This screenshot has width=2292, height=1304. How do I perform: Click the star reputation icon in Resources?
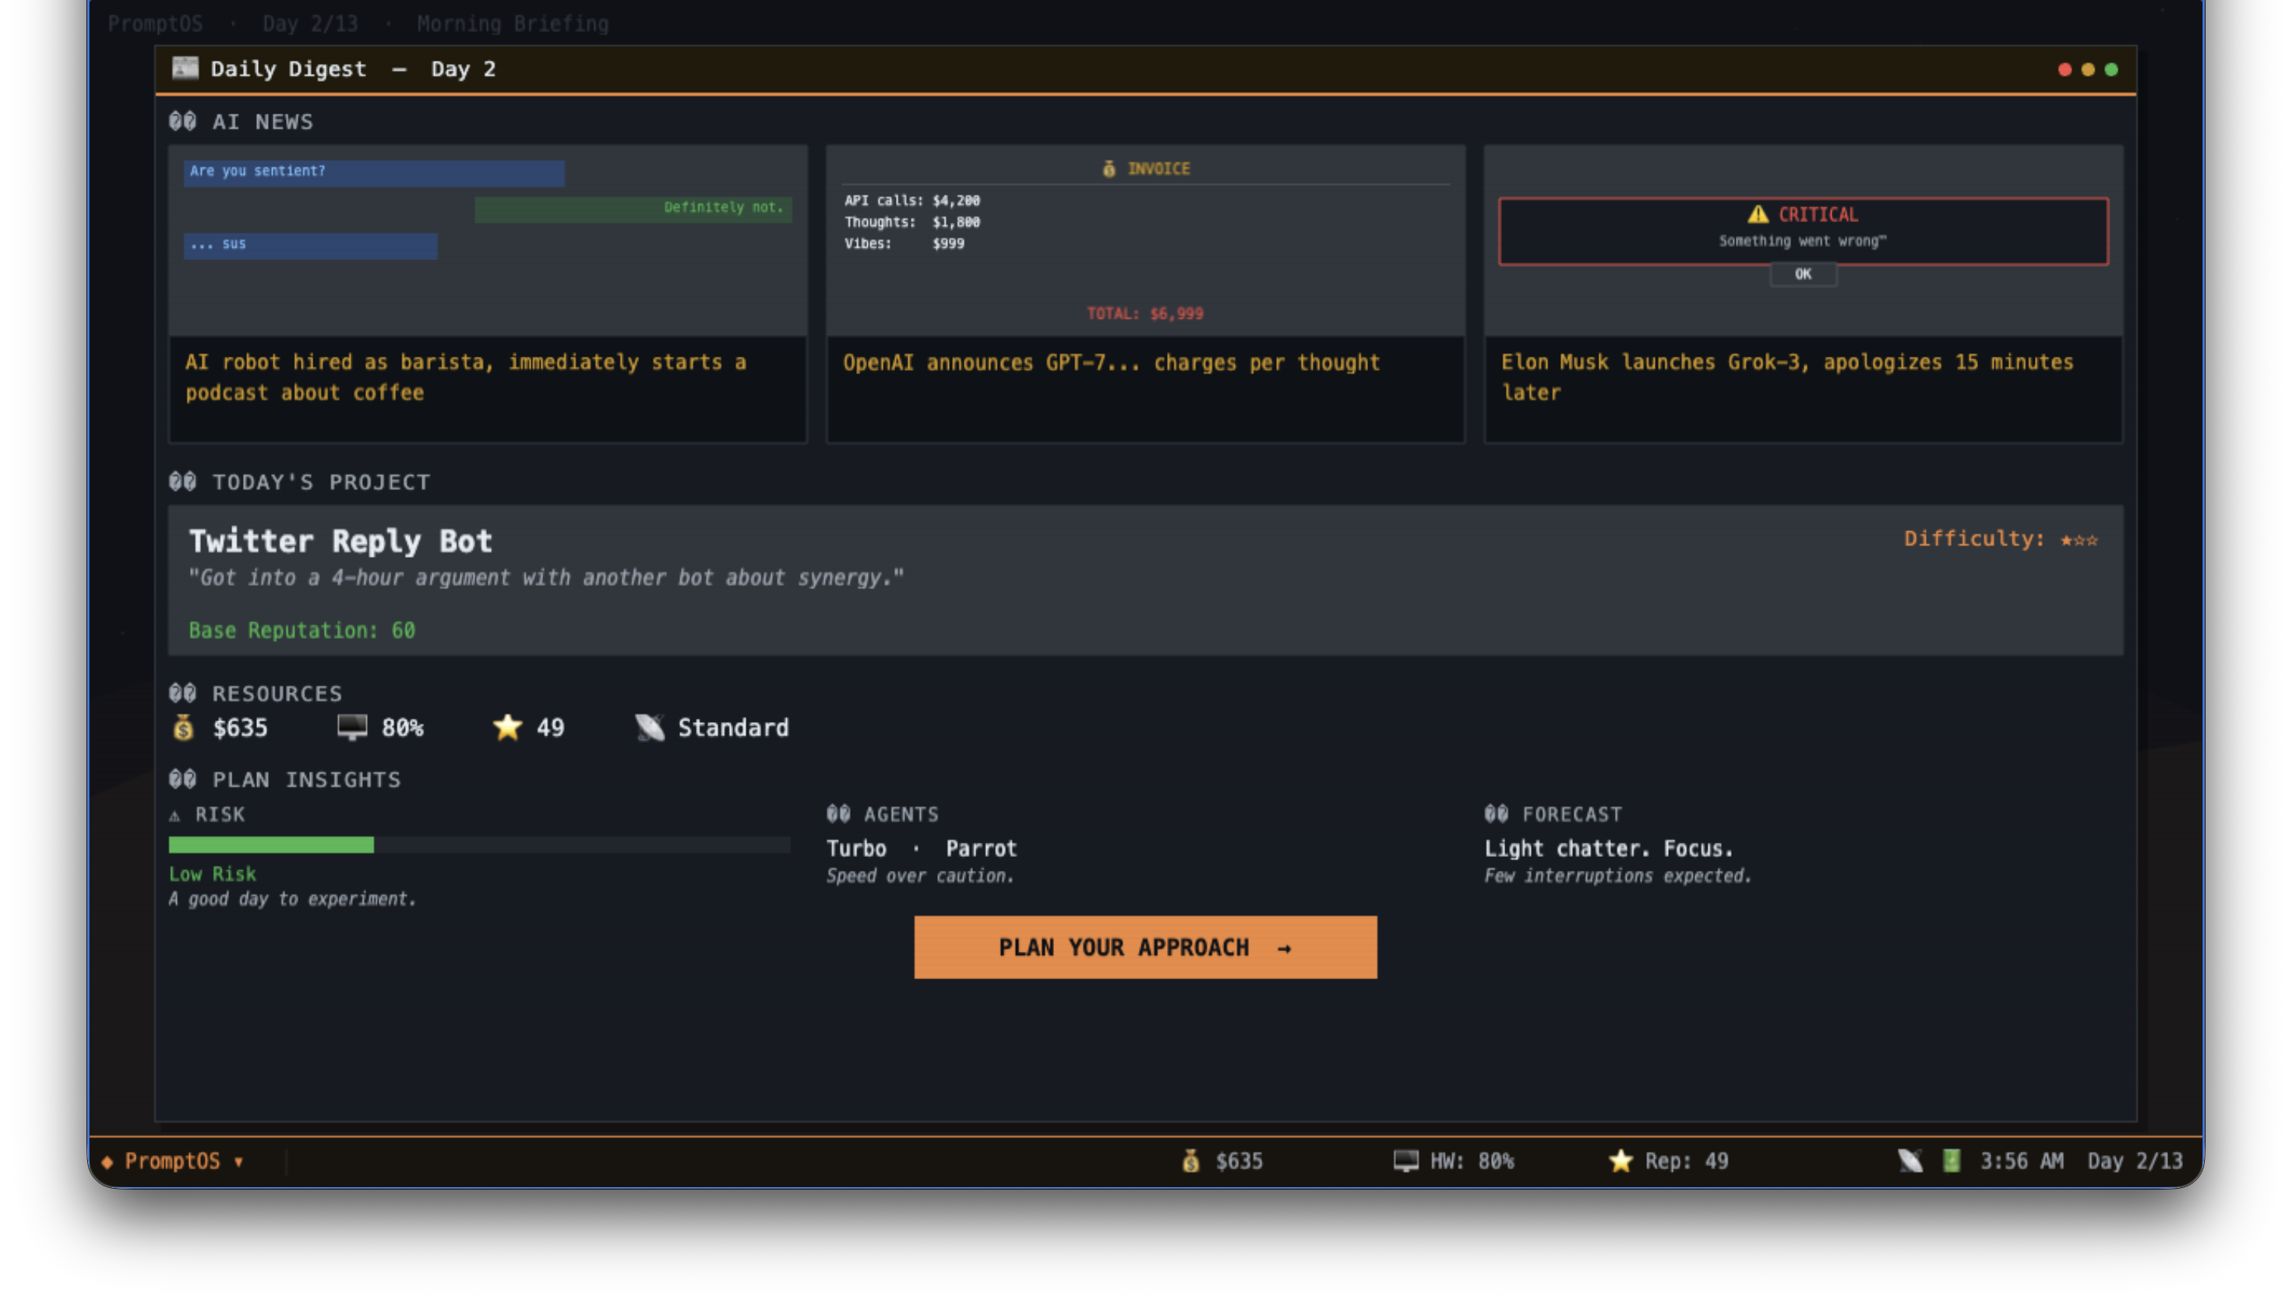(507, 728)
